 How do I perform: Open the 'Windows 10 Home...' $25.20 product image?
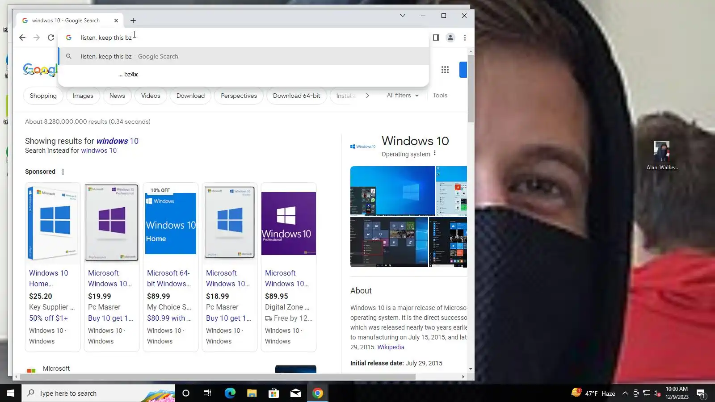[53, 223]
